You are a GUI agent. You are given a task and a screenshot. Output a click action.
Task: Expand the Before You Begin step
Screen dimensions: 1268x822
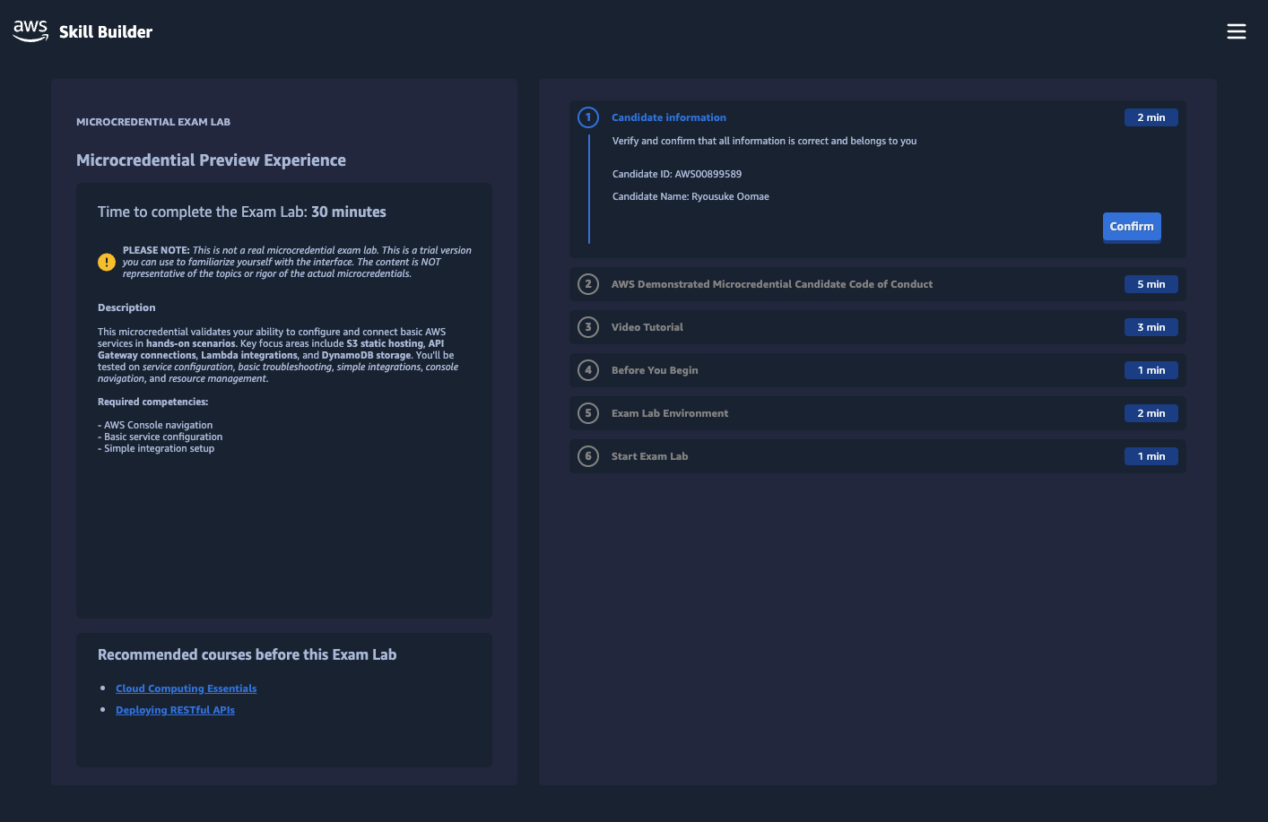point(655,370)
